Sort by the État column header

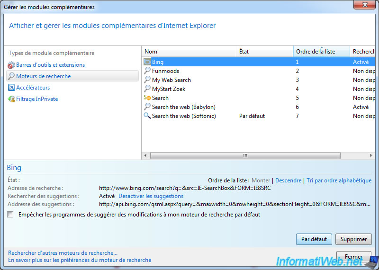pyautogui.click(x=265, y=52)
